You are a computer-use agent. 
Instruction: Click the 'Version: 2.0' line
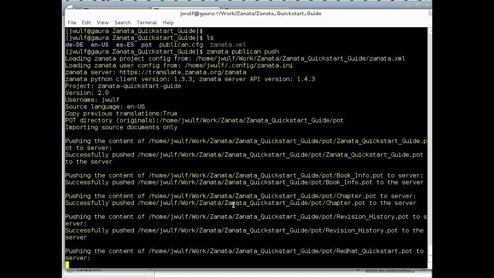tap(87, 93)
